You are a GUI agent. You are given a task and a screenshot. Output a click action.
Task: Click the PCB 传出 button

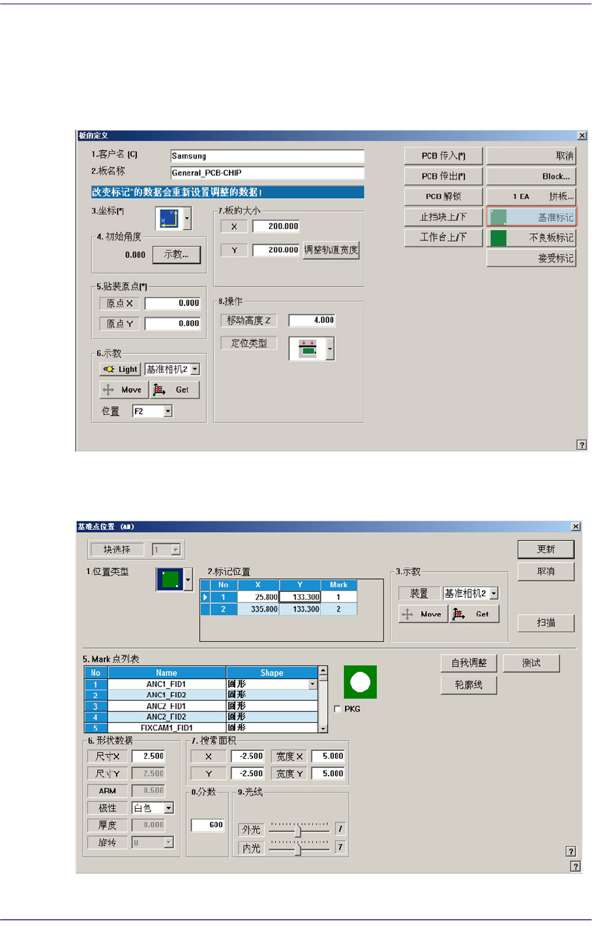point(443,176)
